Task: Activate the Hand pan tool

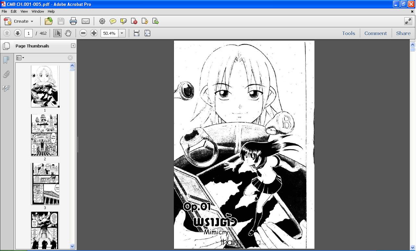Action: [68, 33]
